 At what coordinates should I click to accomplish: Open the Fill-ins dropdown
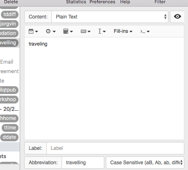click(123, 31)
